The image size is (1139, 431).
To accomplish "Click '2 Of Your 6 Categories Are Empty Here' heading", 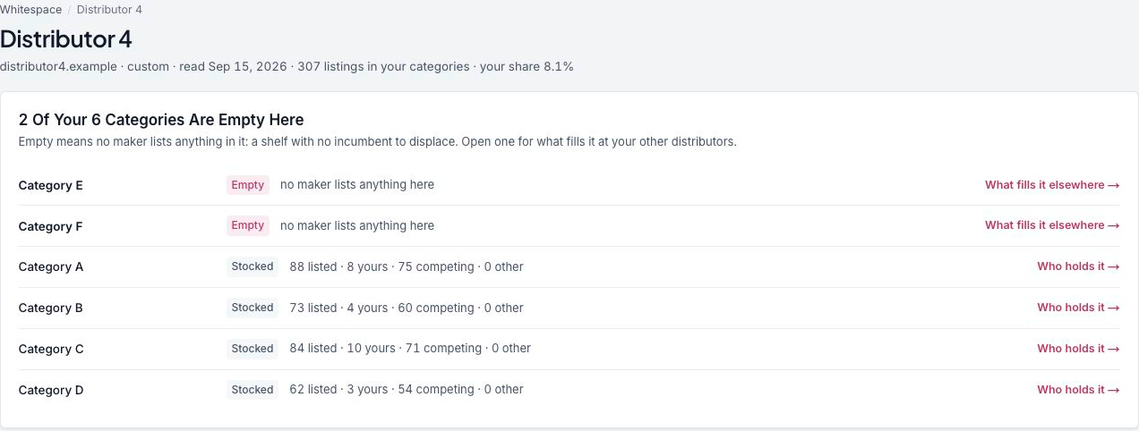I will point(161,120).
